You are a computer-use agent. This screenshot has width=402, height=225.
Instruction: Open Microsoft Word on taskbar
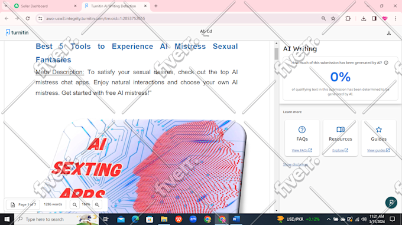[236, 219]
